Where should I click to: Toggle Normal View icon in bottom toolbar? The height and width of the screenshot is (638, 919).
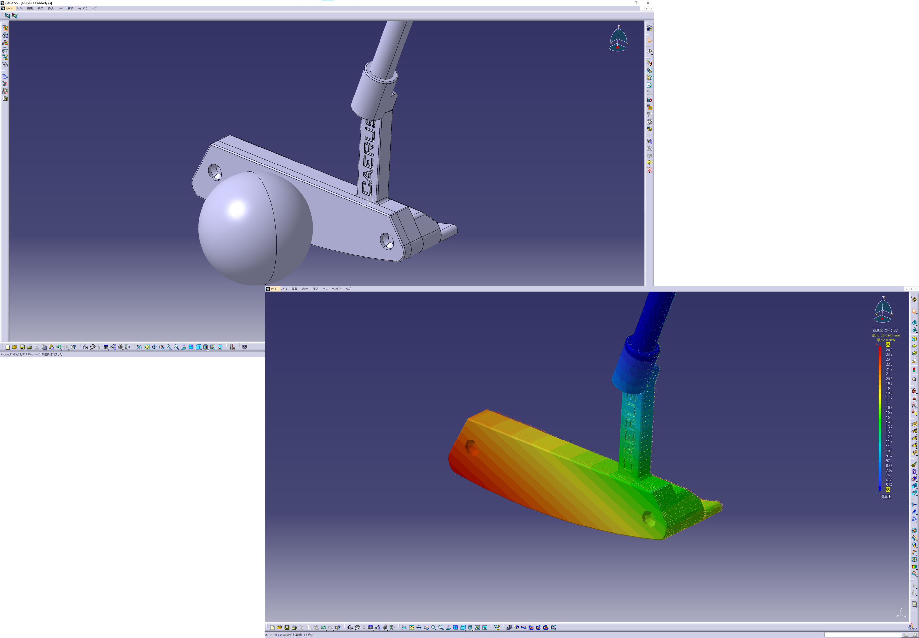click(448, 628)
